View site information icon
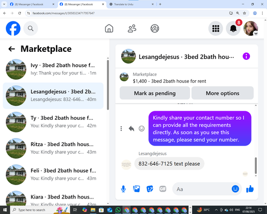Image resolution: width=267 pixels, height=214 pixels. 28,13
